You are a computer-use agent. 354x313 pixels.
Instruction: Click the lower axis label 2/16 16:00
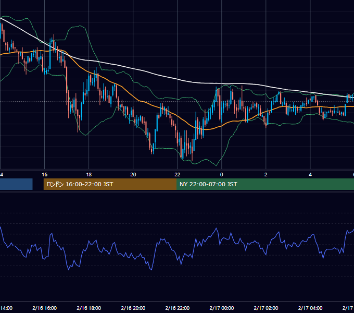click(44, 308)
